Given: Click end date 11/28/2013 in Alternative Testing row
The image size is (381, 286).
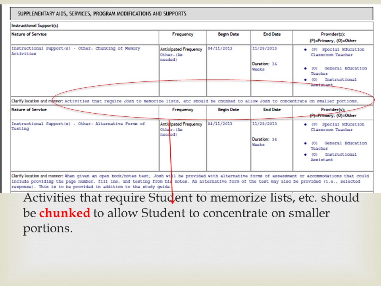Looking at the screenshot, I should (x=264, y=124).
